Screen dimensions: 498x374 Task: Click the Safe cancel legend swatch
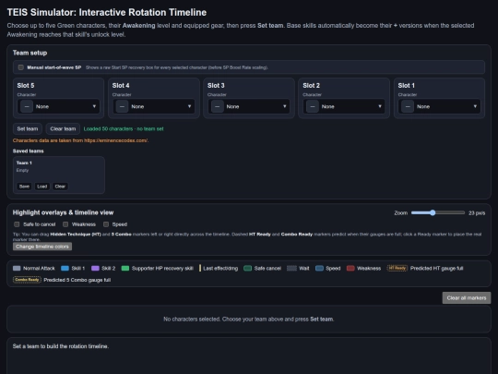click(x=248, y=268)
